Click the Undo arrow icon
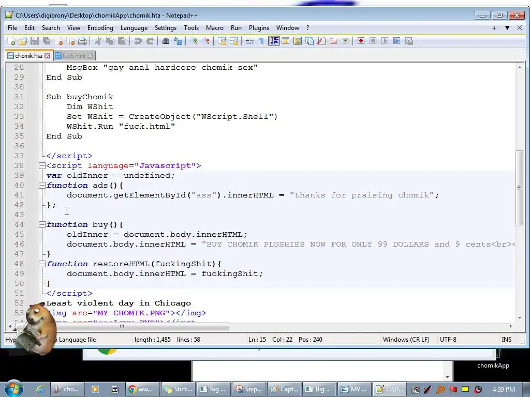 138,41
